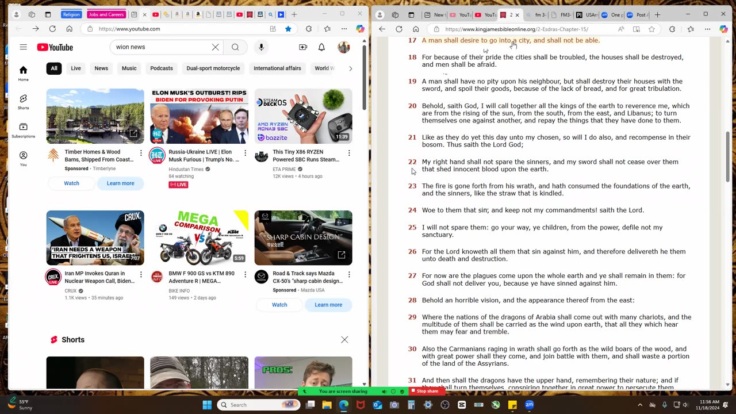Select the Music filter chip
Image resolution: width=736 pixels, height=414 pixels.
click(x=129, y=68)
